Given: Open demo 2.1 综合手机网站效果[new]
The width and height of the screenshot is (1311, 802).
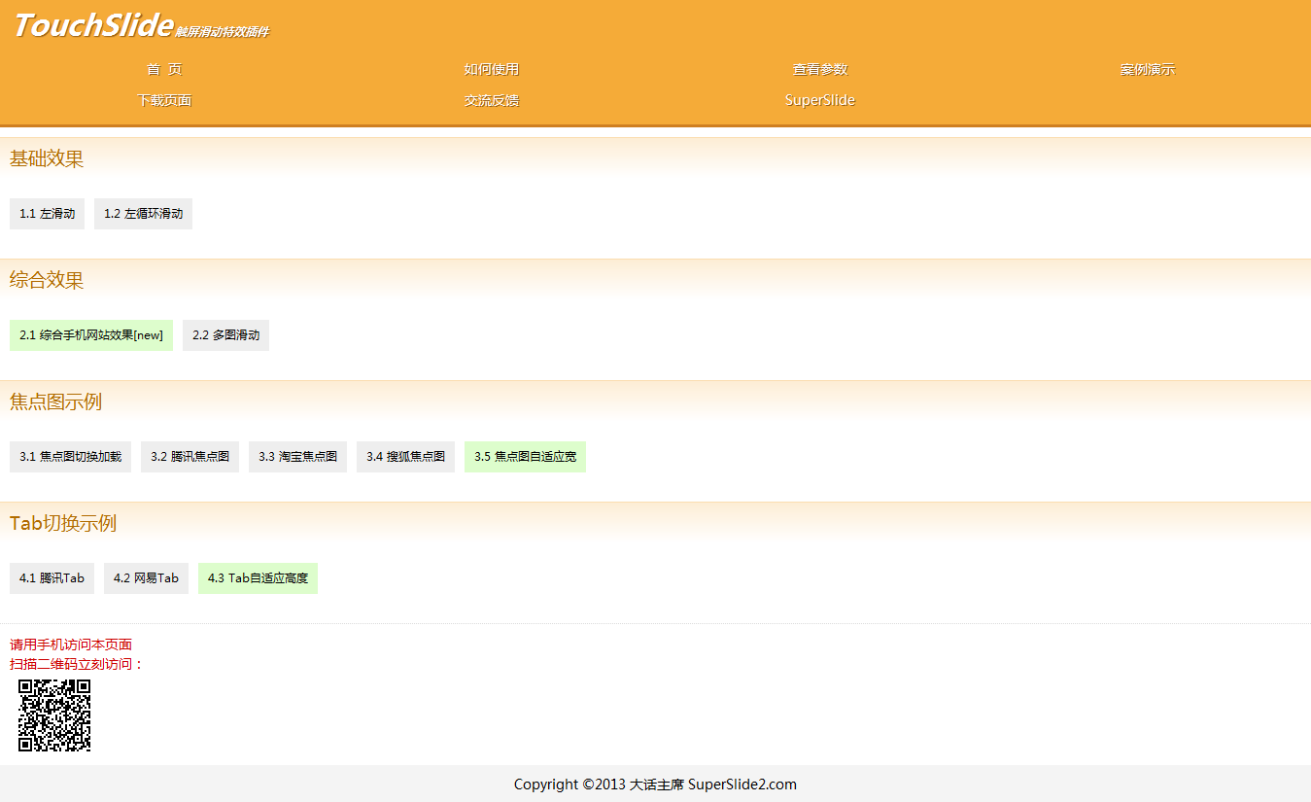Looking at the screenshot, I should [x=91, y=335].
